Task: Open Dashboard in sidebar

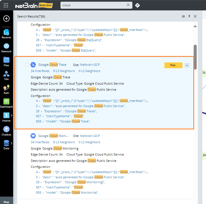Action: coord(6,104)
